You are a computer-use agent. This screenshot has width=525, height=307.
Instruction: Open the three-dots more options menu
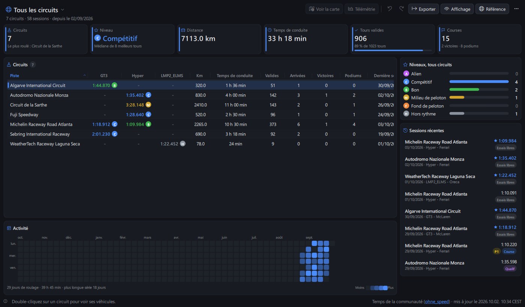[x=516, y=9]
